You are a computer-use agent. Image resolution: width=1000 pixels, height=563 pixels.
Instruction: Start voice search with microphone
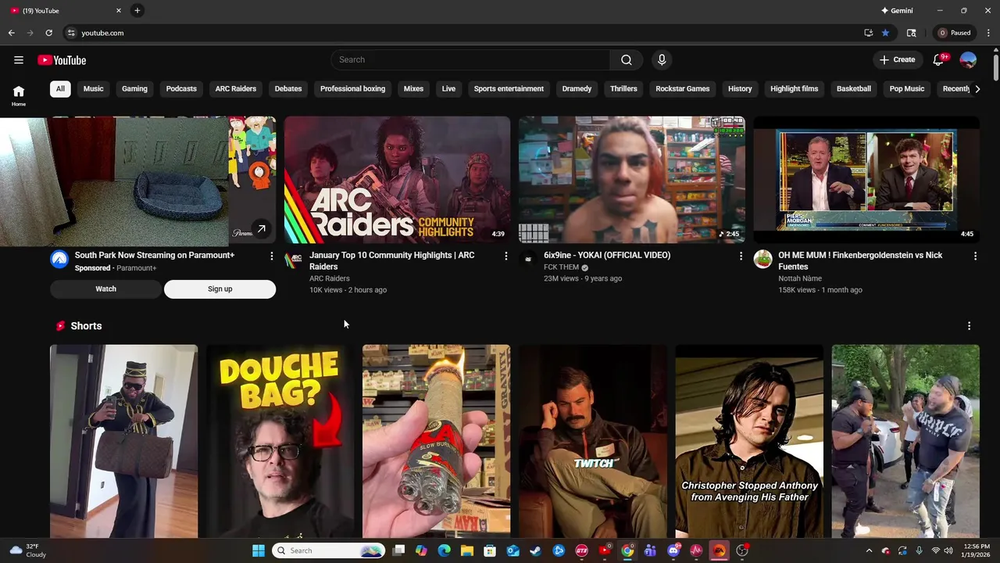pyautogui.click(x=662, y=60)
